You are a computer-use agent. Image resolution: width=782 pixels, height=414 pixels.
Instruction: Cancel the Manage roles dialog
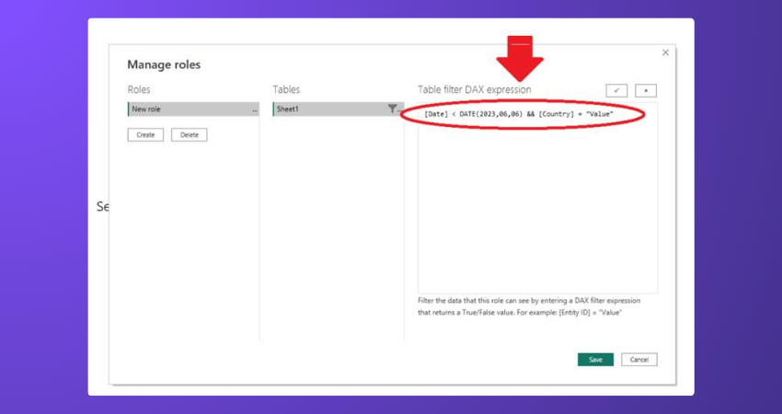[638, 360]
